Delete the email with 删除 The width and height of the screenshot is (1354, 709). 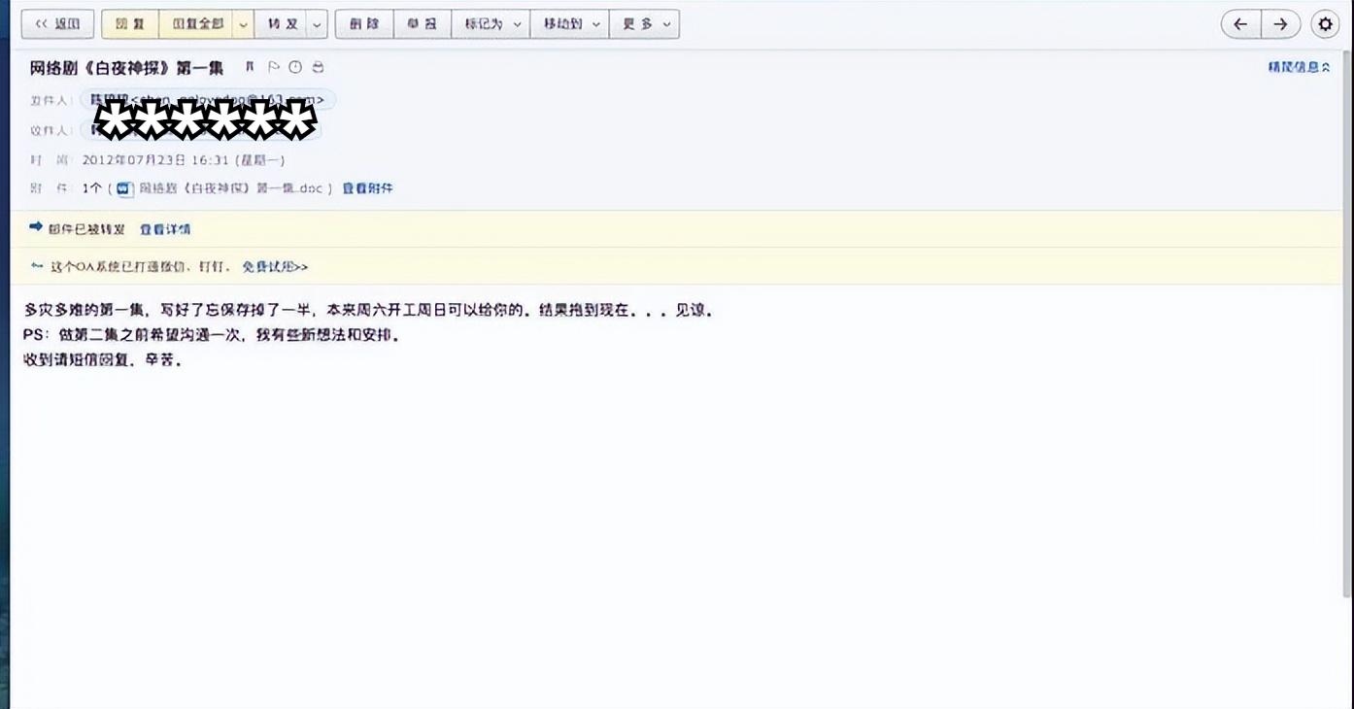(363, 22)
